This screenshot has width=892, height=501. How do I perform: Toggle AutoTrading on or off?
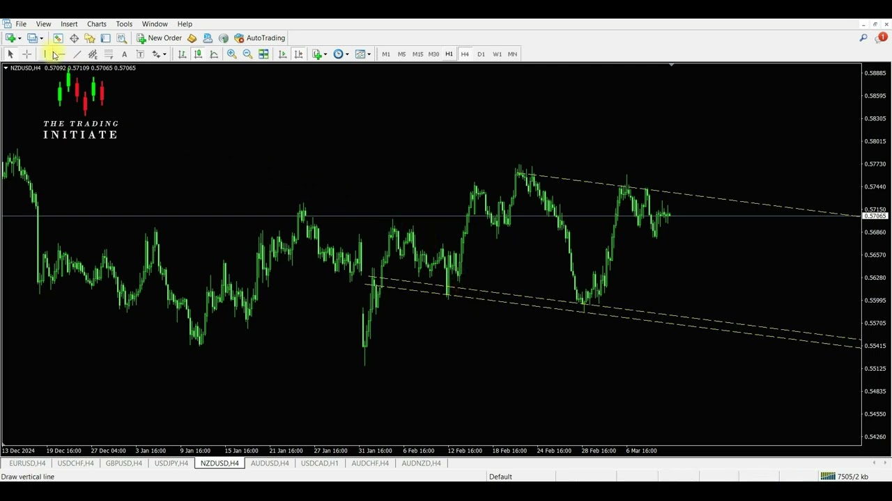(x=259, y=38)
